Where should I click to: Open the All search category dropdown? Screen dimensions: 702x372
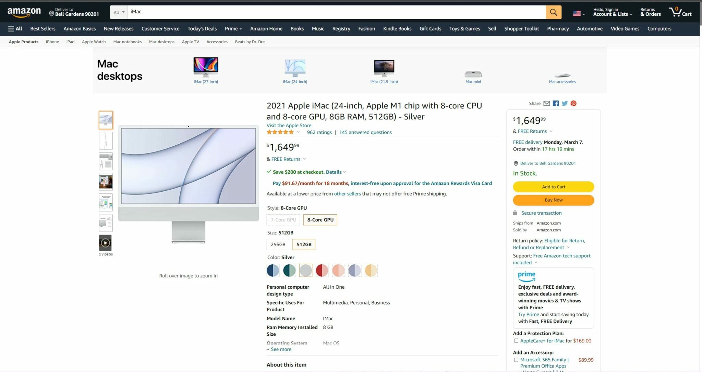tap(119, 12)
